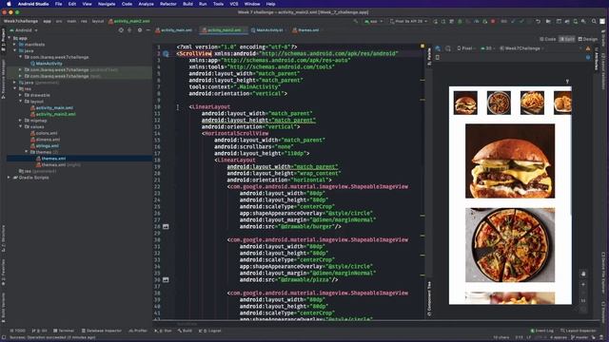The image size is (609, 342).
Task: Expand the drawable folder
Action: click(x=21, y=95)
